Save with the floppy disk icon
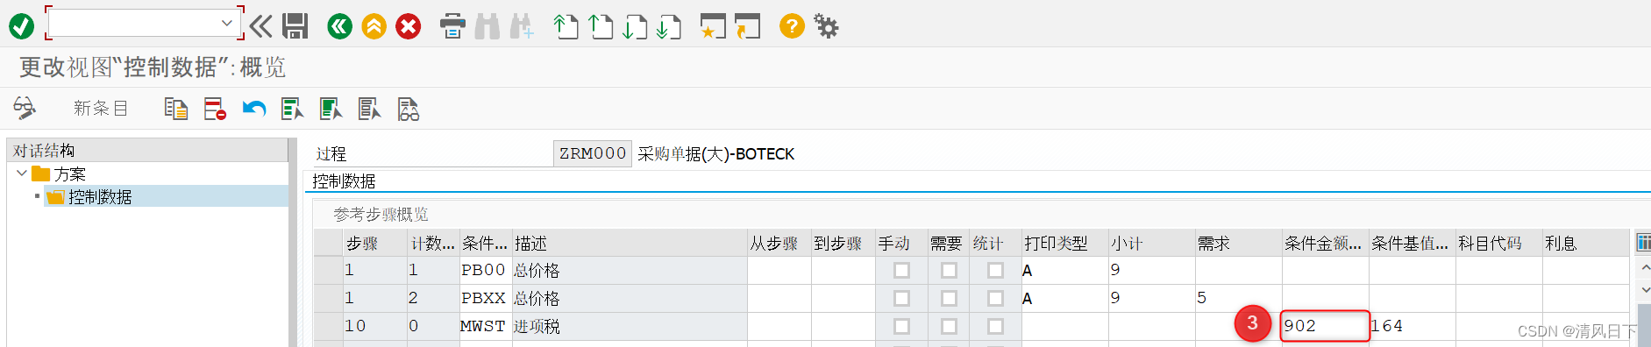The height and width of the screenshot is (347, 1651). pyautogui.click(x=295, y=26)
